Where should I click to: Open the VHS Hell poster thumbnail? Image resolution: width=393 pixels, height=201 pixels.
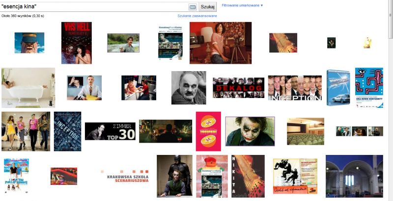coord(77,43)
